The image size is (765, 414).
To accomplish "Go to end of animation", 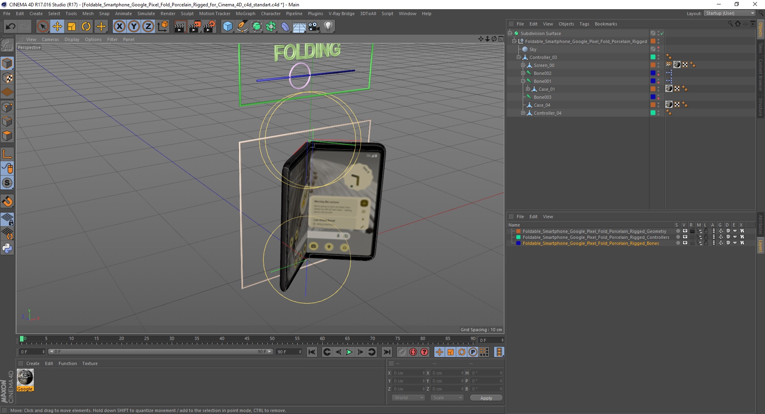I will click(x=386, y=352).
